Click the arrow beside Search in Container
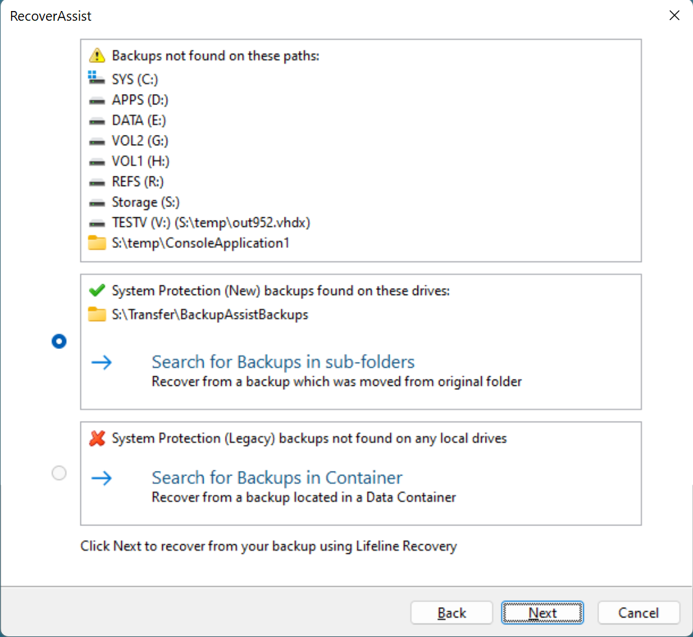The width and height of the screenshot is (693, 637). click(102, 478)
